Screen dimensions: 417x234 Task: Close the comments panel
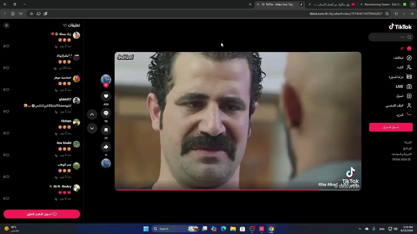[7, 25]
